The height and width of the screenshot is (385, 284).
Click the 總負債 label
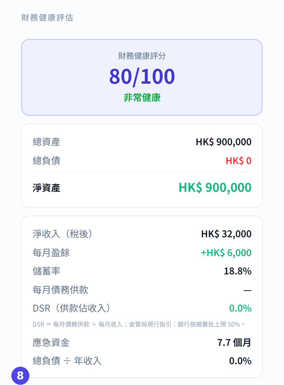coord(46,161)
